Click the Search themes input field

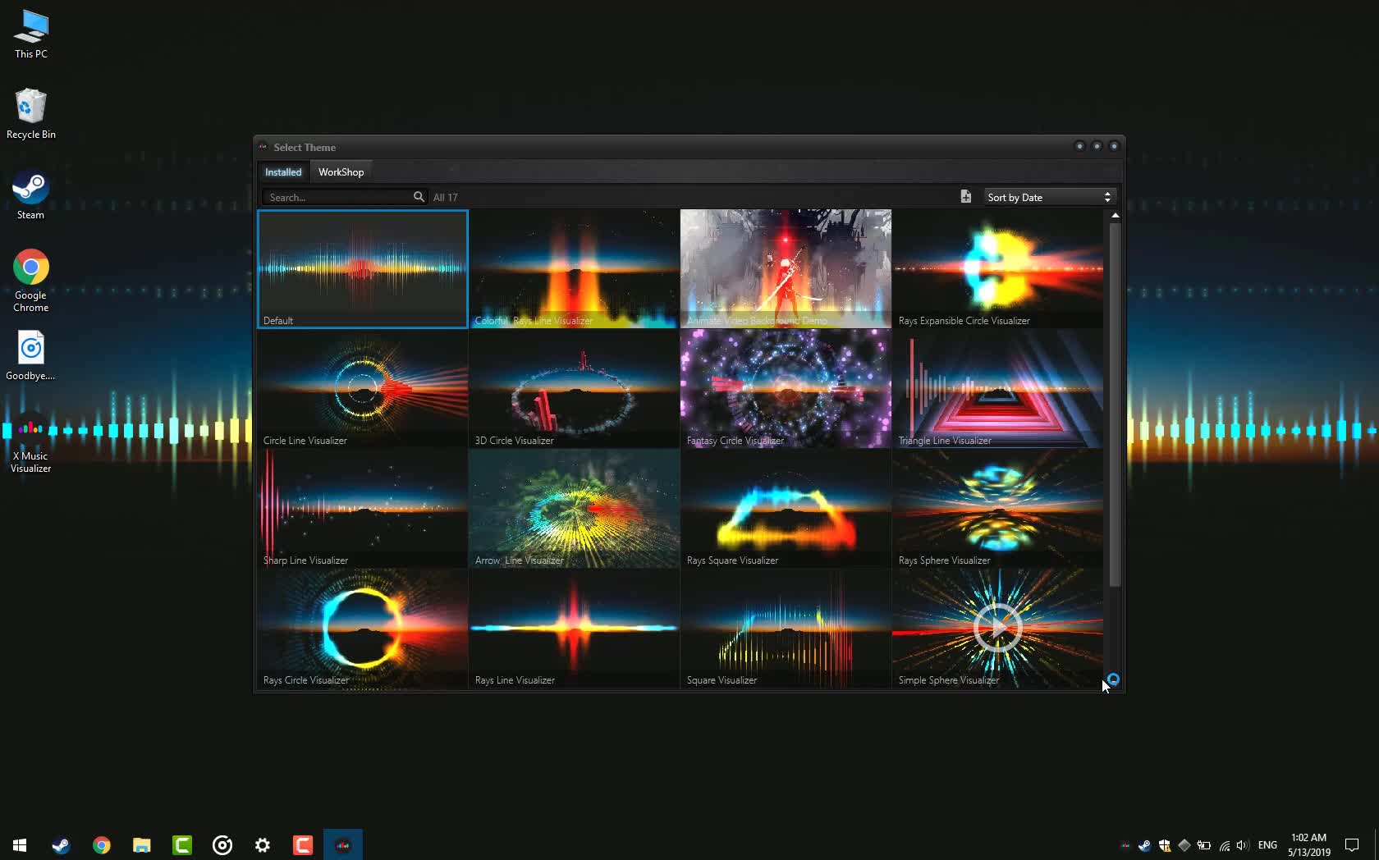[338, 197]
